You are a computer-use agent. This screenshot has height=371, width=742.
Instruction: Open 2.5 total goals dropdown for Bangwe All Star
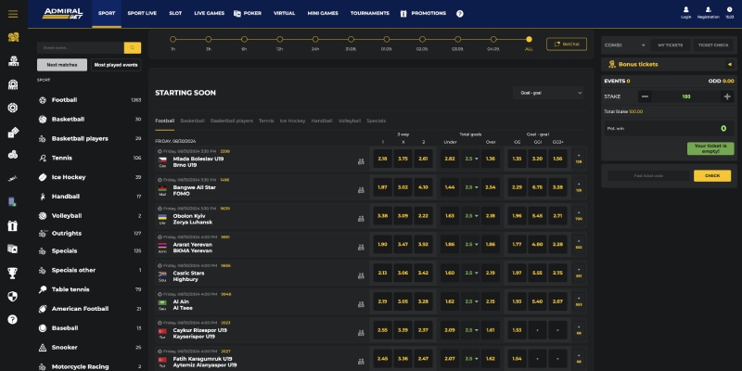[x=471, y=187]
